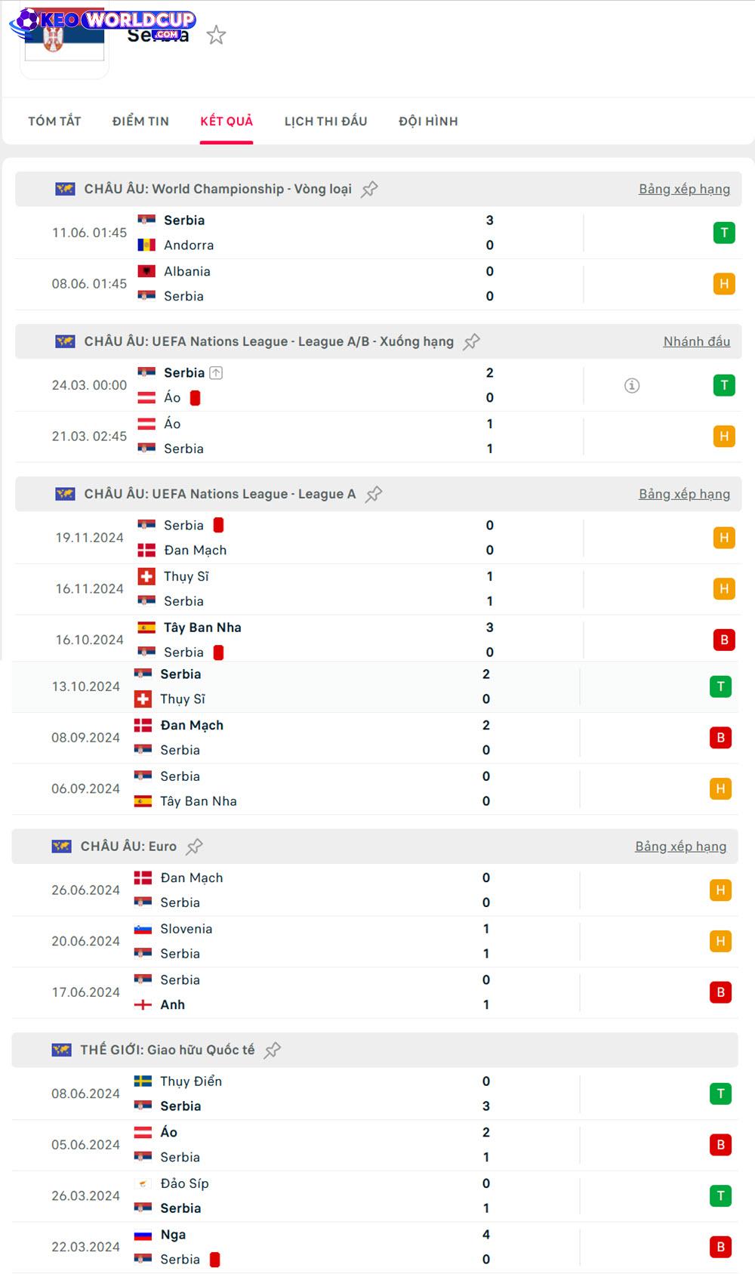Screen dimensions: 755x1274
Task: Switch to the TÓM TẮT tab
Action: [x=54, y=121]
